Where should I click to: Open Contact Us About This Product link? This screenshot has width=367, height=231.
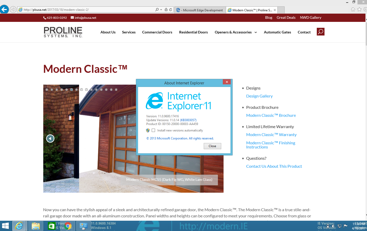point(274,166)
